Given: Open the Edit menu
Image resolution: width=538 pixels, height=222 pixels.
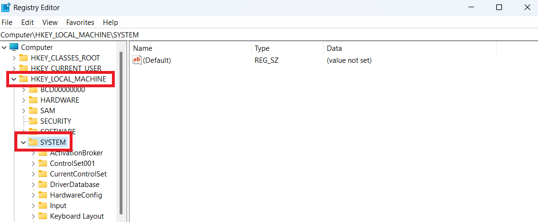Looking at the screenshot, I should 27,22.
